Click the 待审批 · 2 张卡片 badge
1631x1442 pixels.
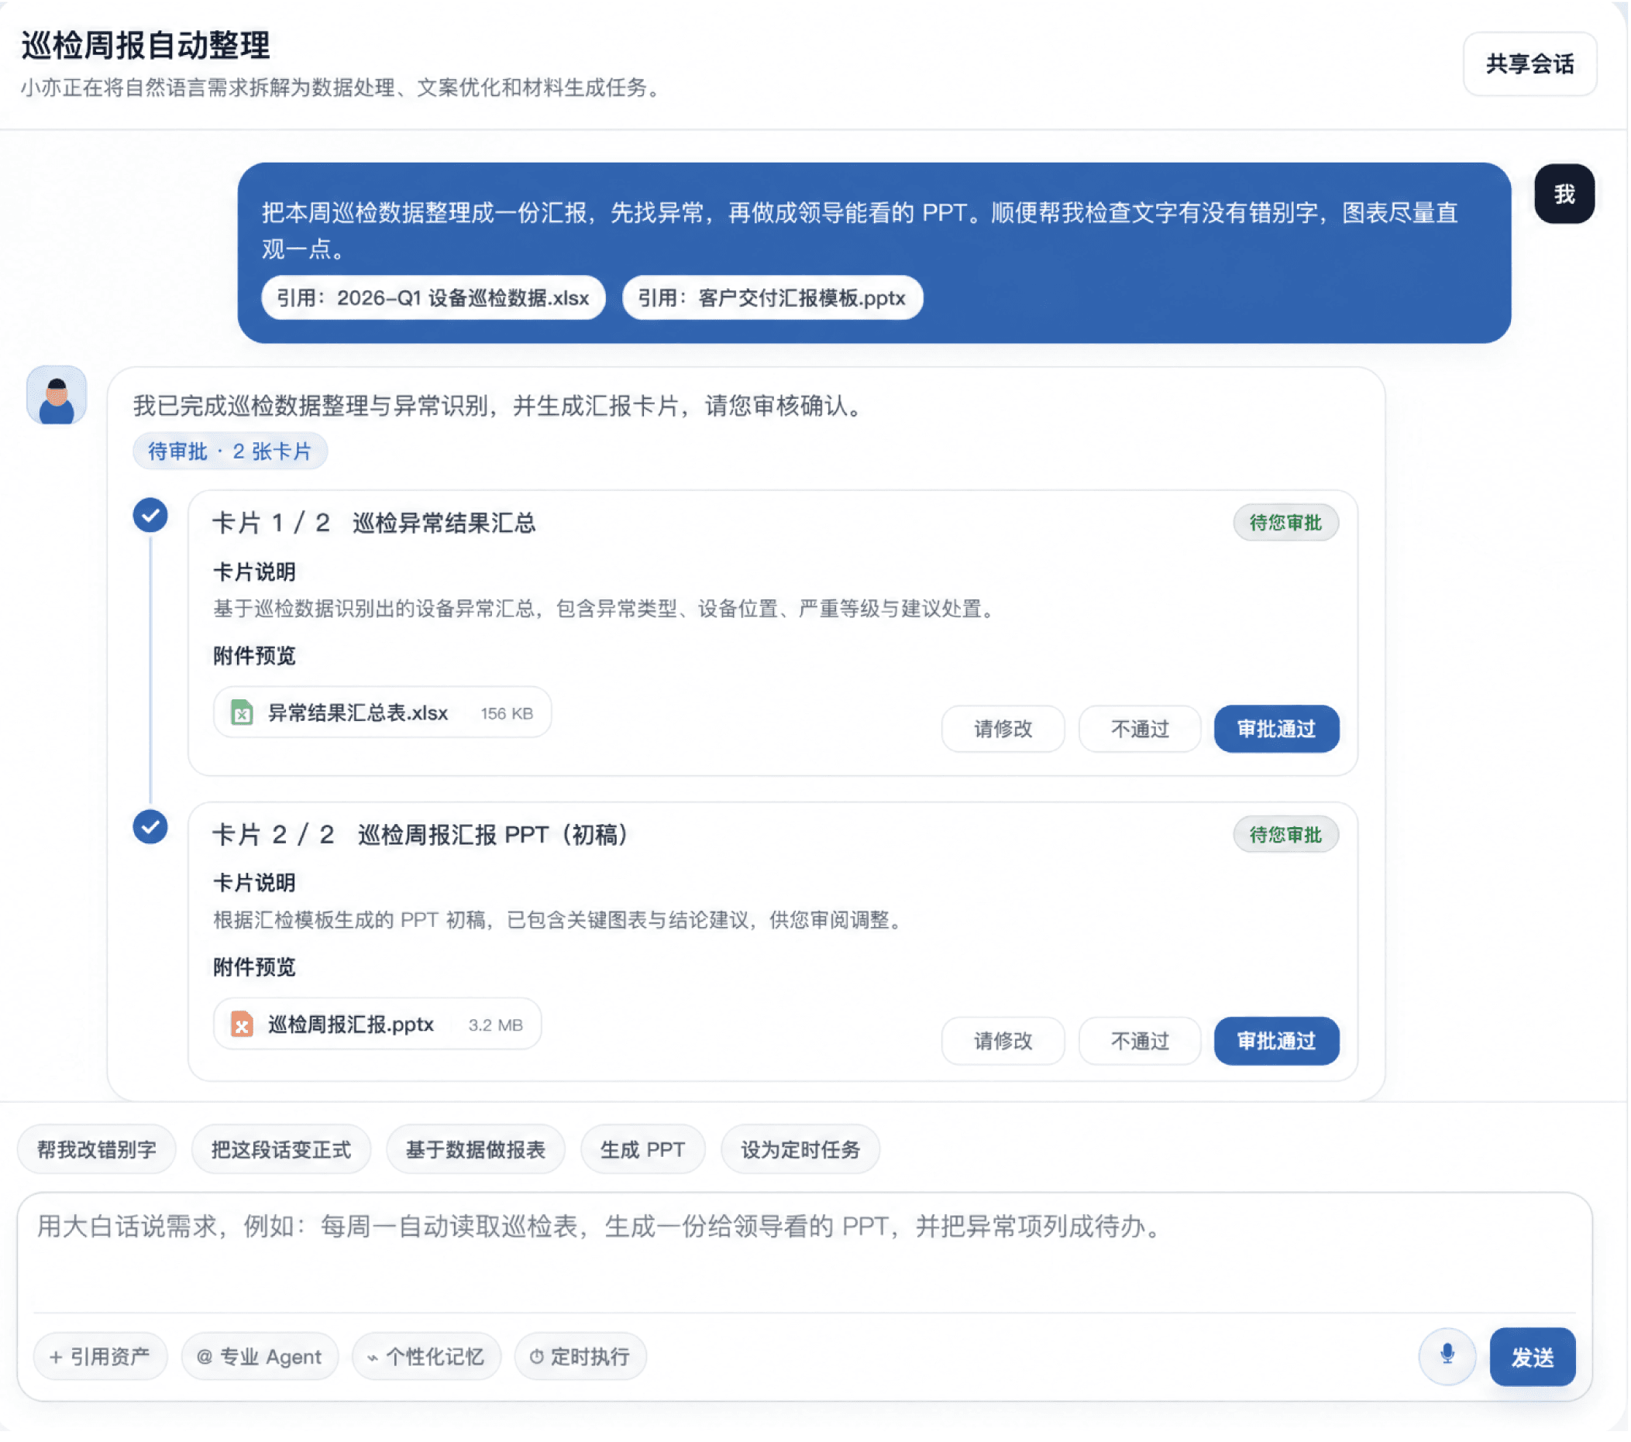[230, 451]
